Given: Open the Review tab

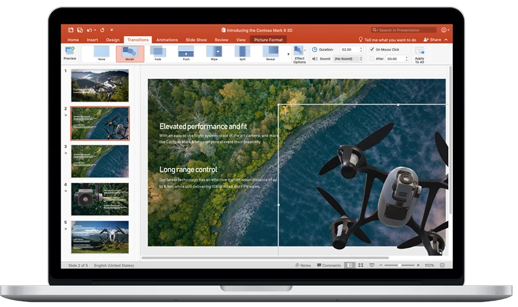Looking at the screenshot, I should [x=222, y=40].
